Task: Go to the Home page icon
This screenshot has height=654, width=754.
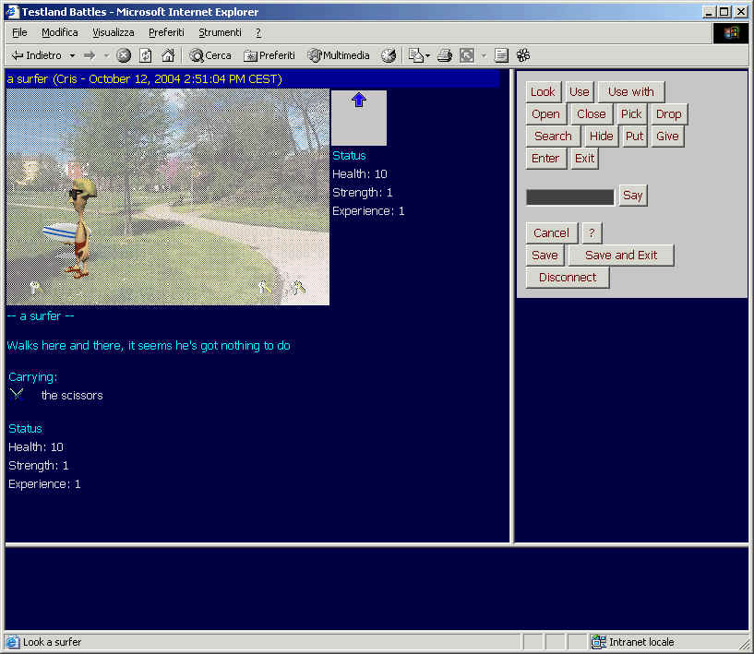Action: tap(168, 55)
